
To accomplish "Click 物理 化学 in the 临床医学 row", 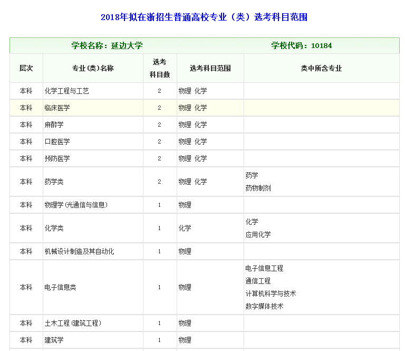I will 192,108.
